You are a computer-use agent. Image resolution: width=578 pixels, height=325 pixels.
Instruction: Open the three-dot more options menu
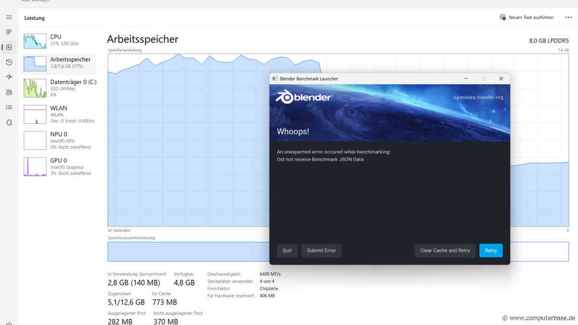pyautogui.click(x=568, y=17)
